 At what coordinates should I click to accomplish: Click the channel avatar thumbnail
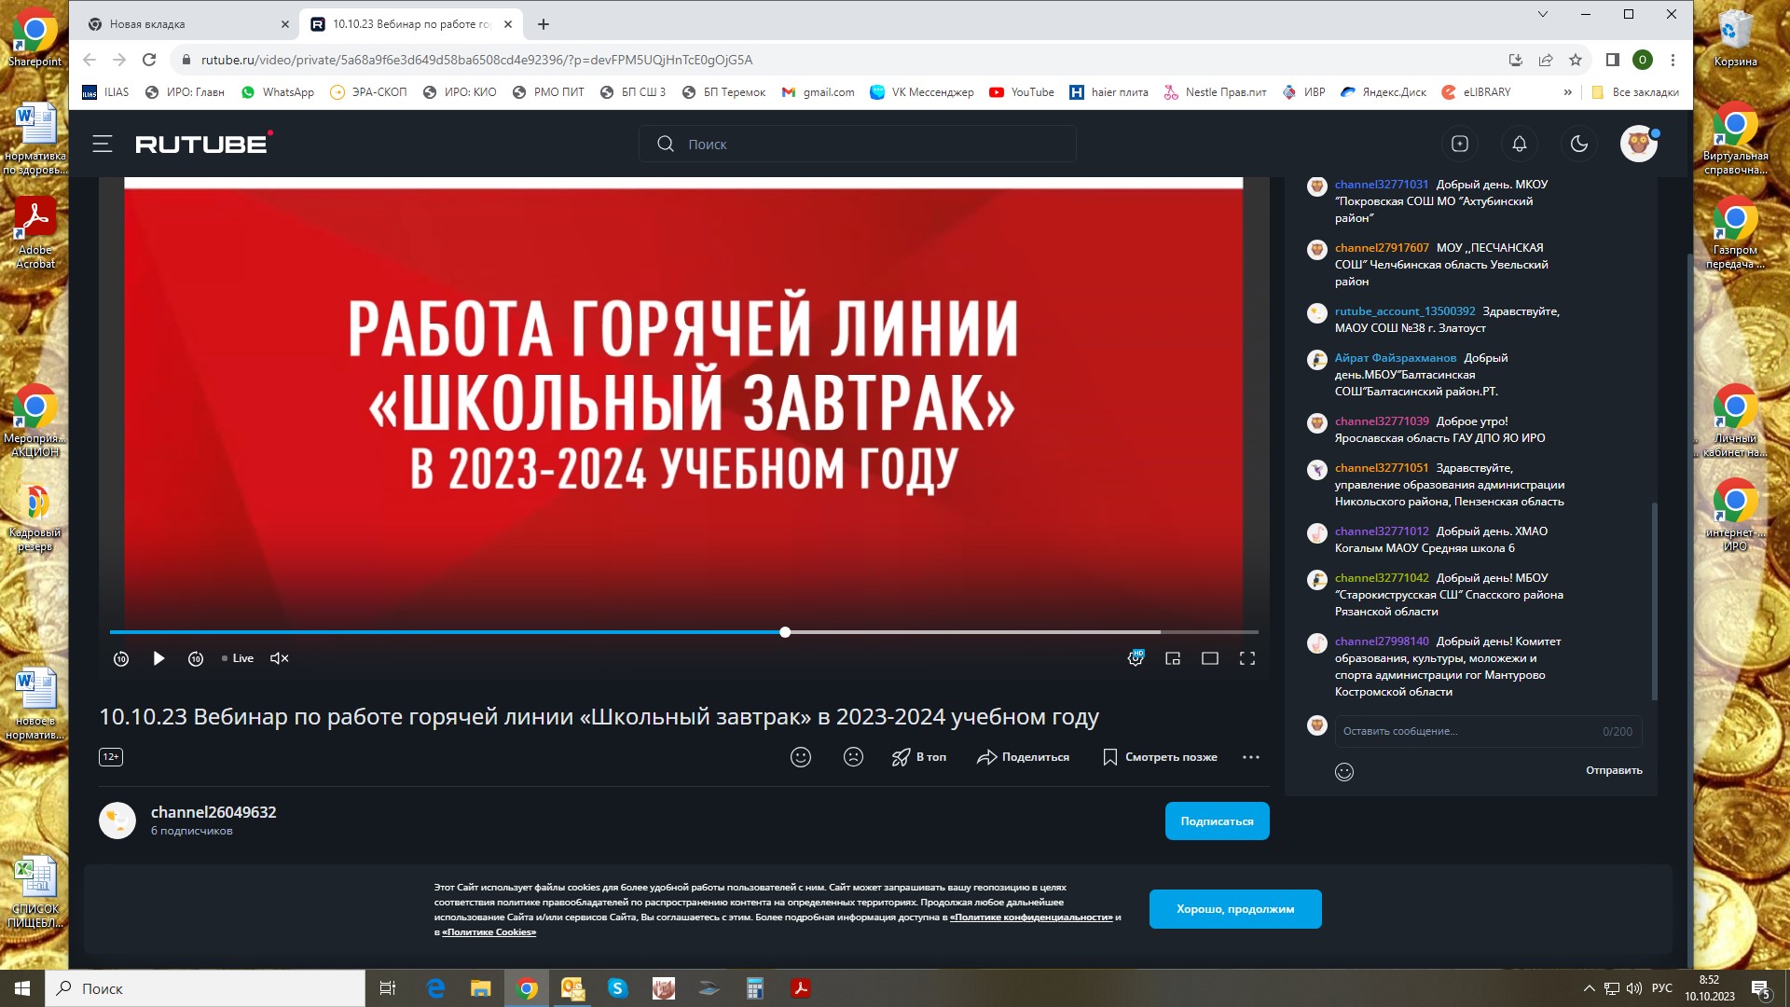point(117,821)
